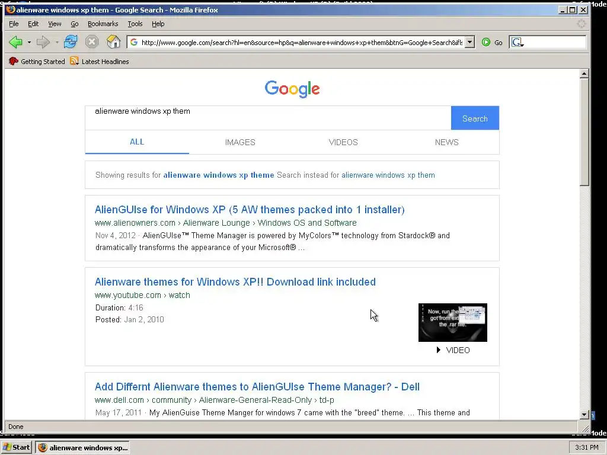
Task: Click the YouTube video thumbnail
Action: point(452,322)
